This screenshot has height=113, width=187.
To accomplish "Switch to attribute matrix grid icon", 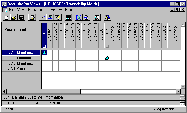I will click(x=68, y=18).
